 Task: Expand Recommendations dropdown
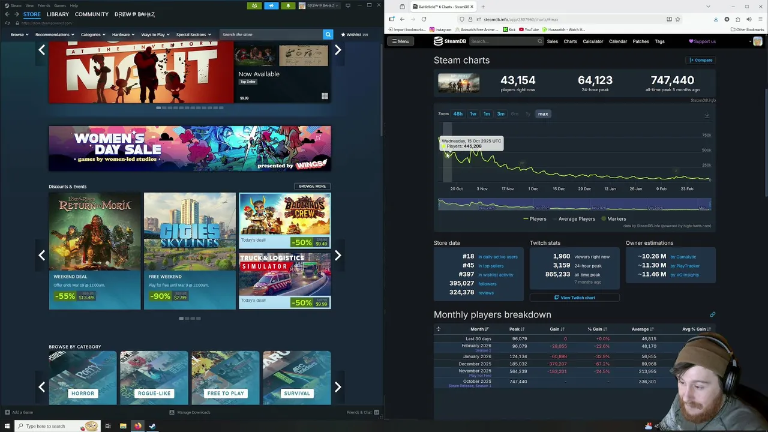click(x=55, y=34)
